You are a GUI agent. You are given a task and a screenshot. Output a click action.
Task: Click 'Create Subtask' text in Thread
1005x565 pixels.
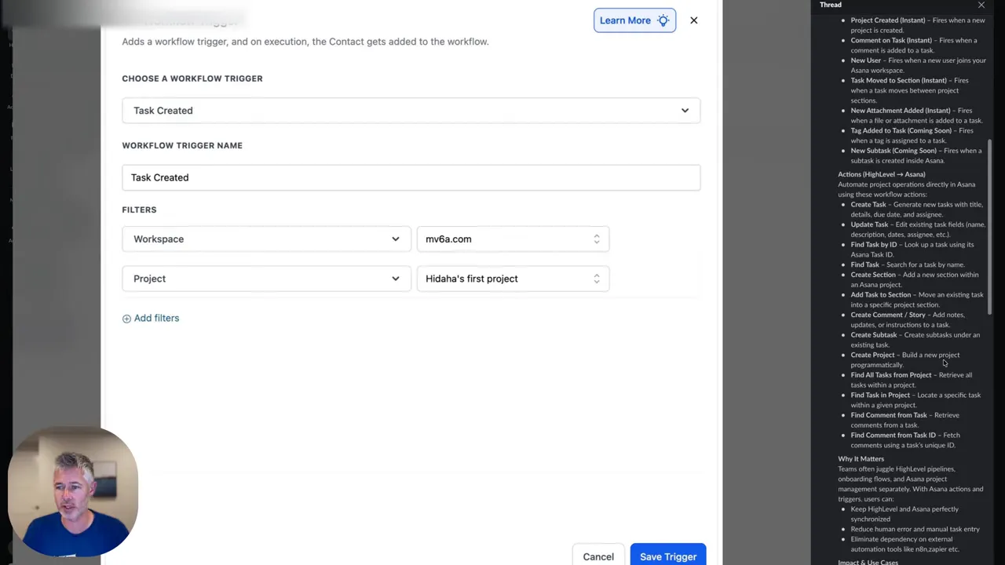873,335
